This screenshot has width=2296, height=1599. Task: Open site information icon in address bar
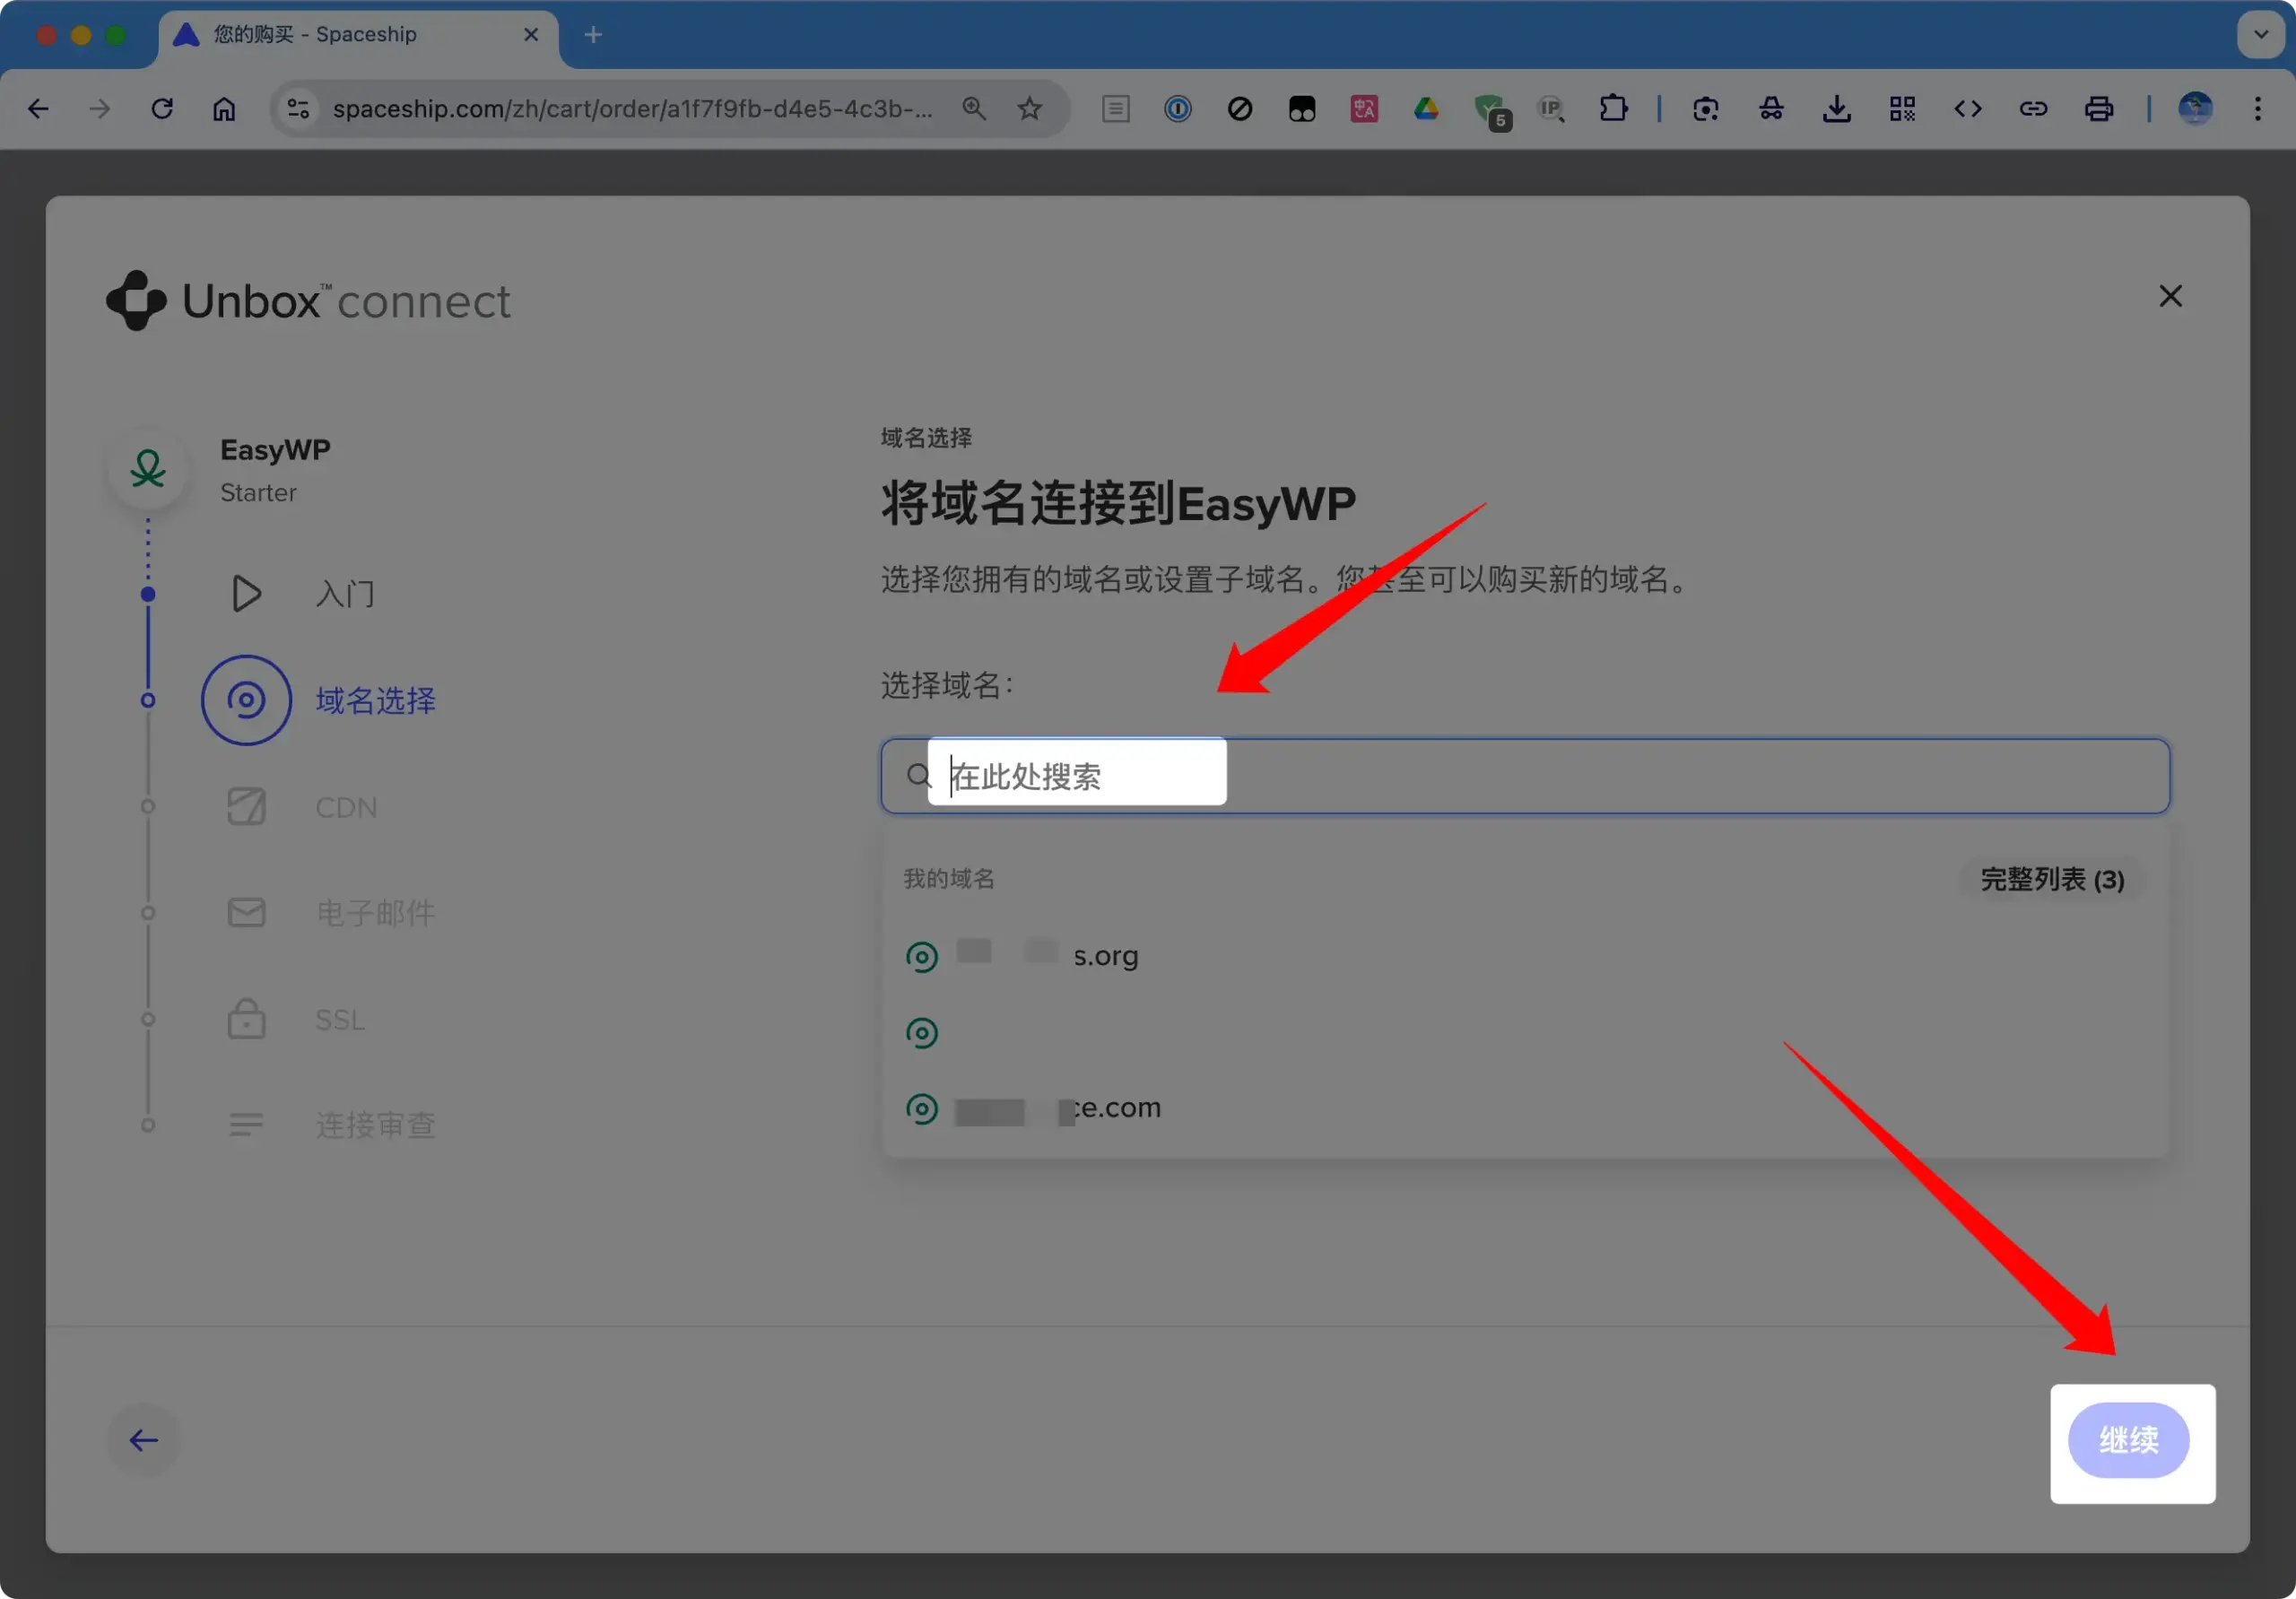click(x=298, y=108)
